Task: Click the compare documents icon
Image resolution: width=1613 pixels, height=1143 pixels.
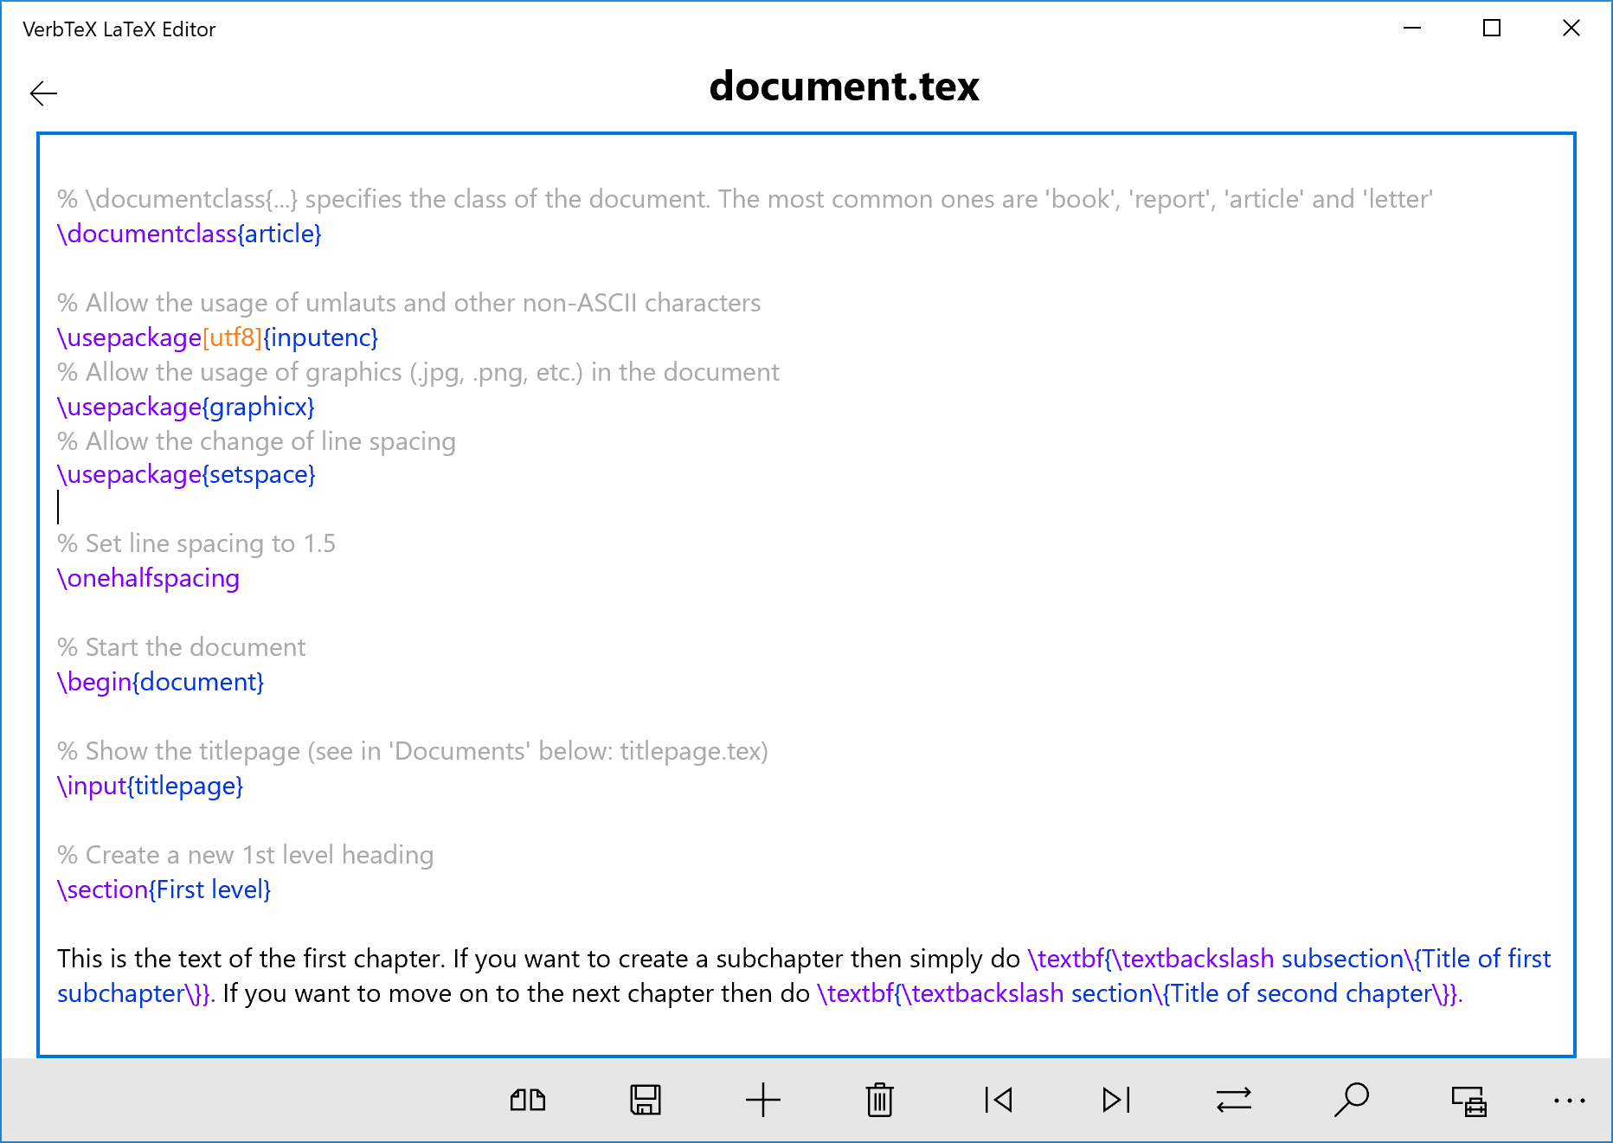Action: 526,1100
